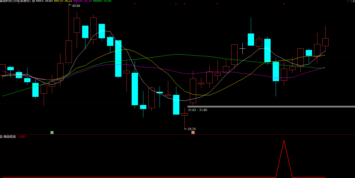Click the 精品短线 indicator name
Screen dimensions: 355x178
10,137
